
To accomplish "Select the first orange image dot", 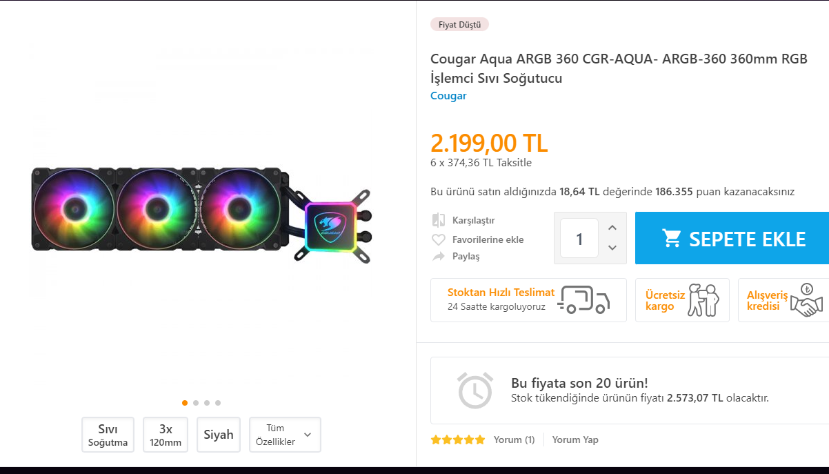I will tap(185, 403).
